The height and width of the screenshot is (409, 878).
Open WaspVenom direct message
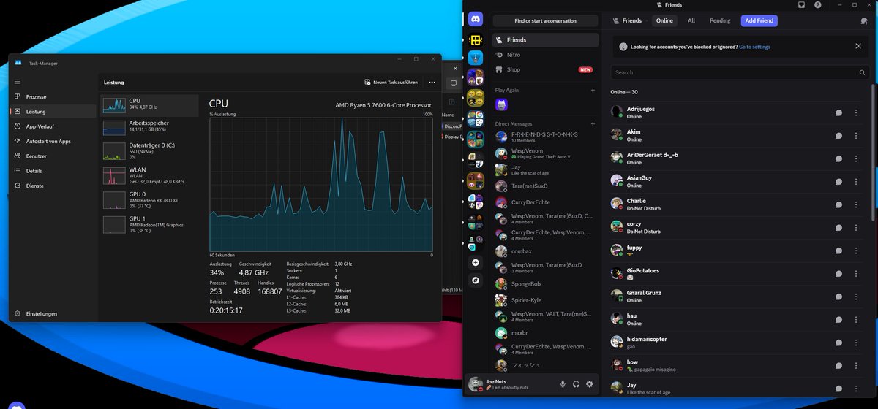coord(546,153)
